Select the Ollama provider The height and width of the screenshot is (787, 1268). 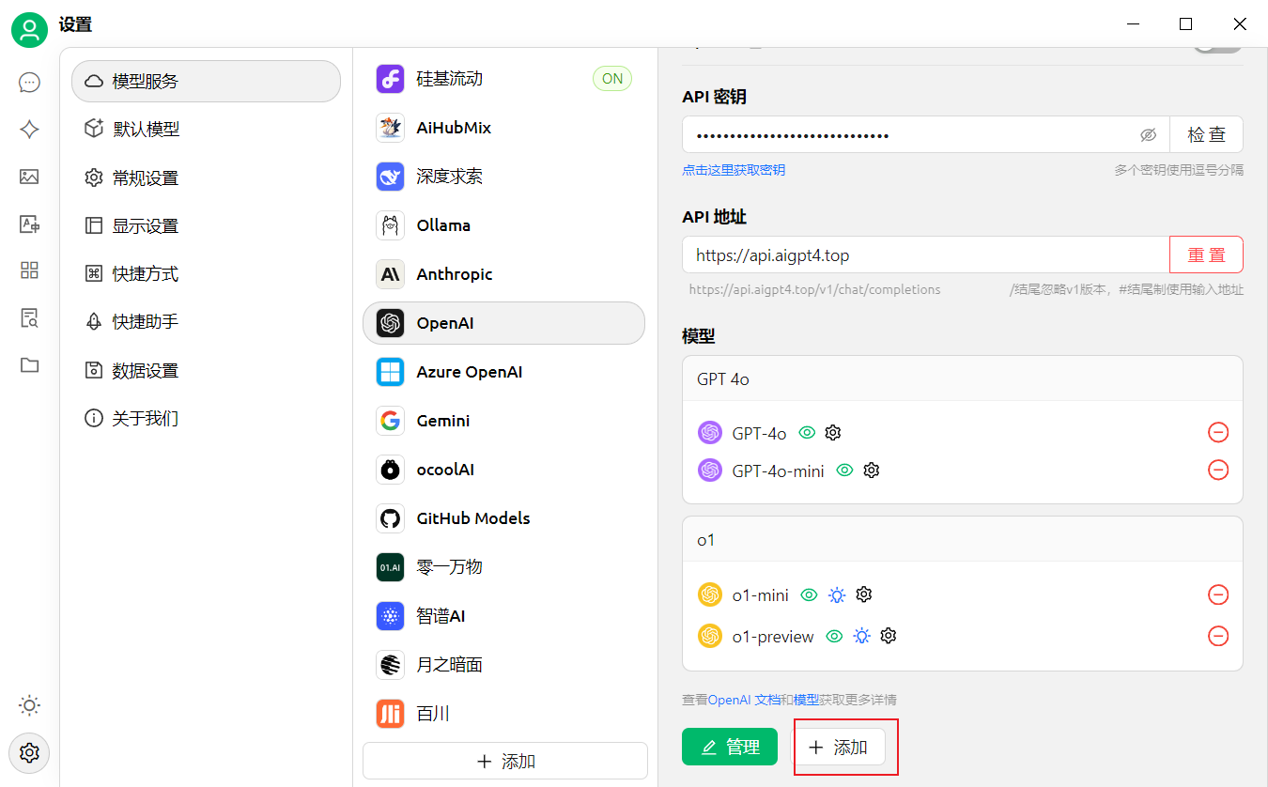(x=503, y=225)
